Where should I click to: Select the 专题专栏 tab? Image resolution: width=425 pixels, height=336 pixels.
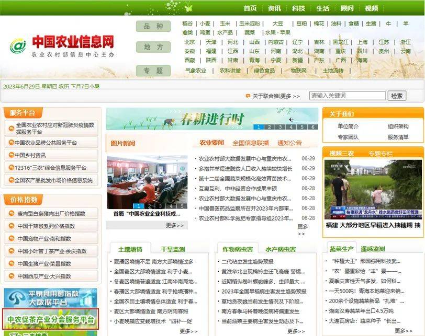[x=381, y=154]
